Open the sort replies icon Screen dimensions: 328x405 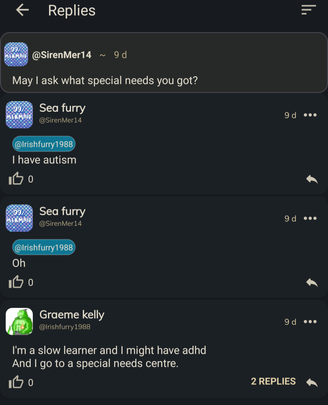[x=309, y=10]
